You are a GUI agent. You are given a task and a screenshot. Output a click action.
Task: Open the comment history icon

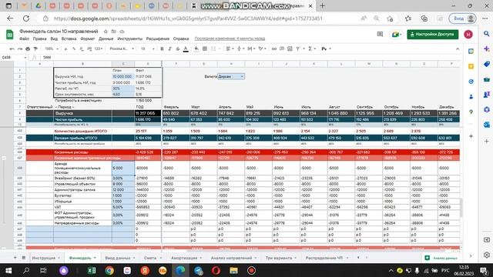(380, 34)
